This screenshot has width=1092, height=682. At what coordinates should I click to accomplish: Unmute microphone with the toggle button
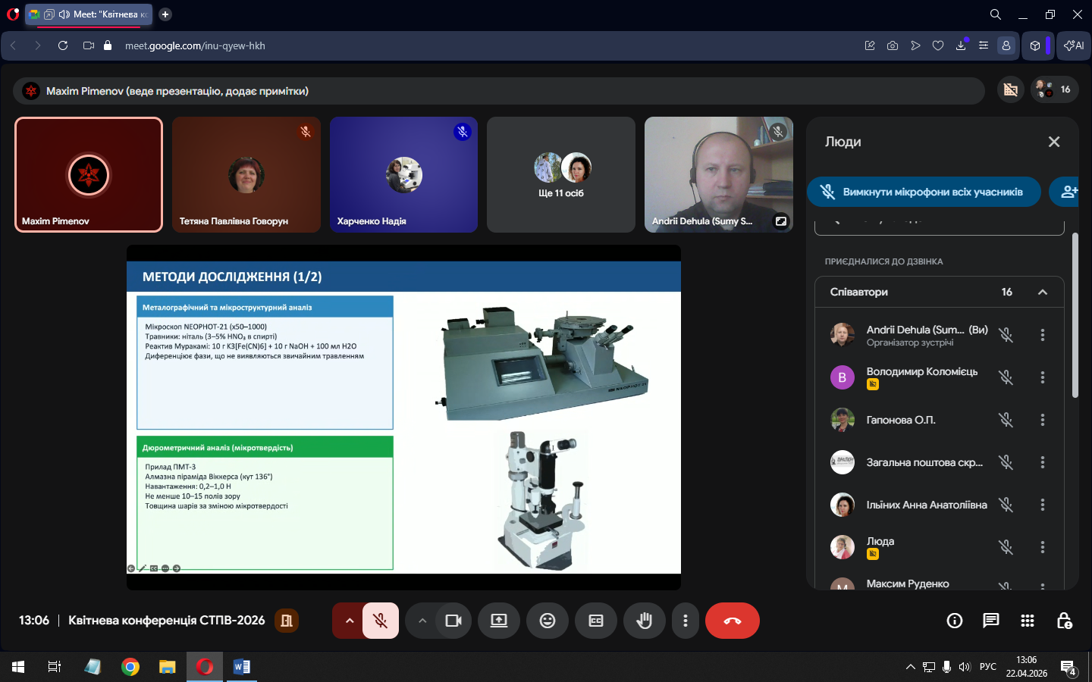coord(381,621)
